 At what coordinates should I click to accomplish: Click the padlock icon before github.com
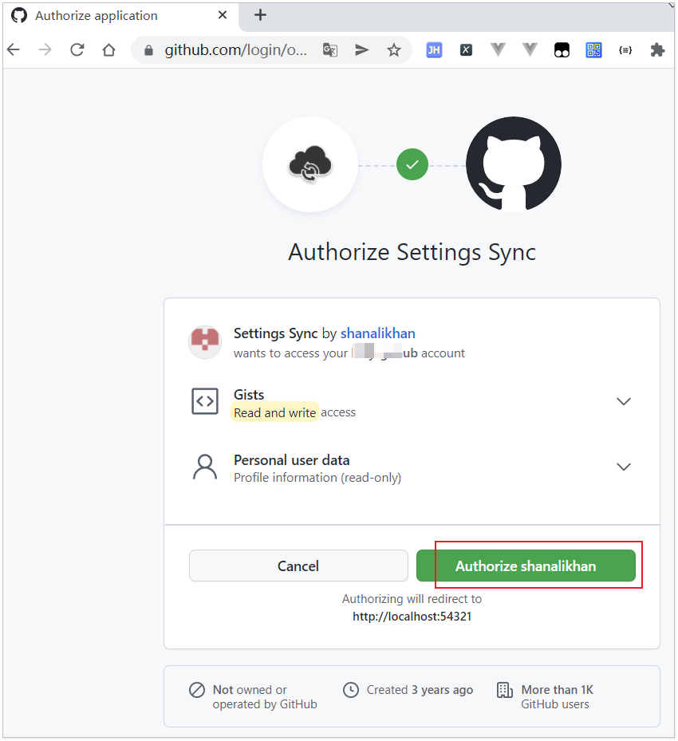point(148,49)
